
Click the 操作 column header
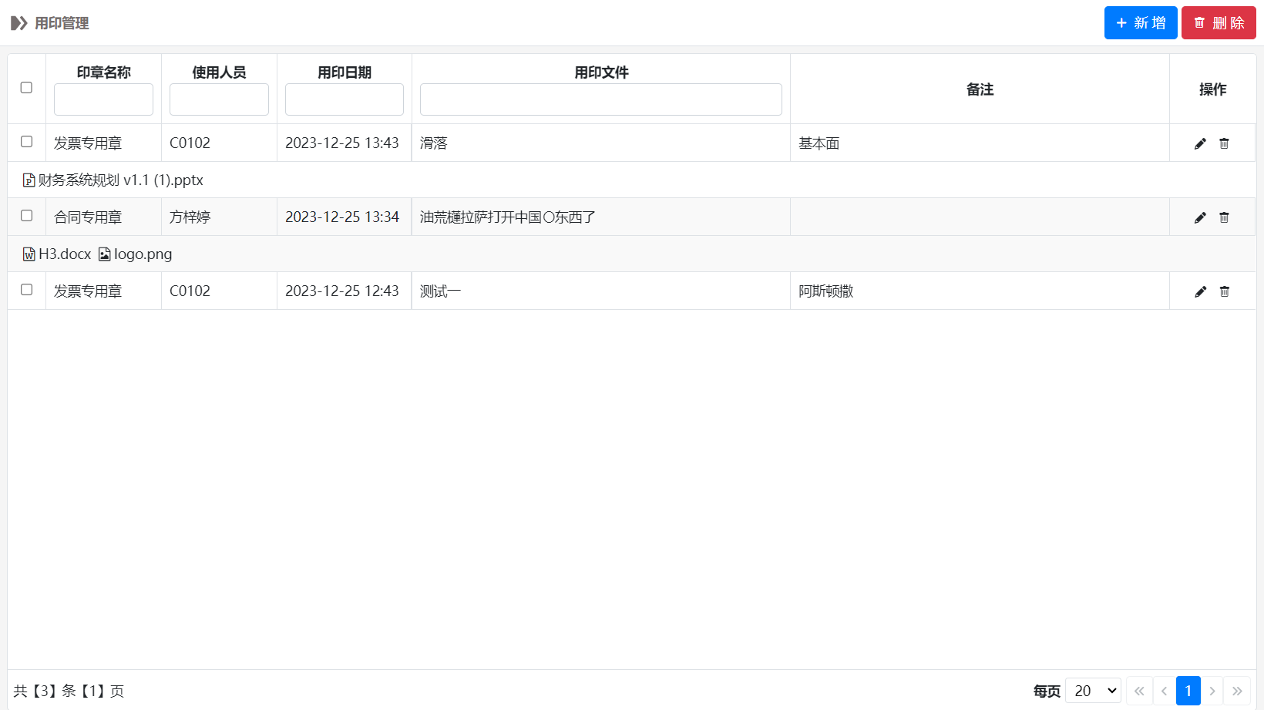point(1212,89)
